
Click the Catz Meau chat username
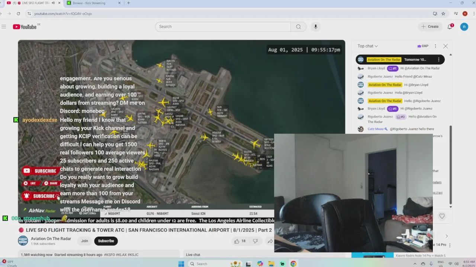tap(376, 129)
